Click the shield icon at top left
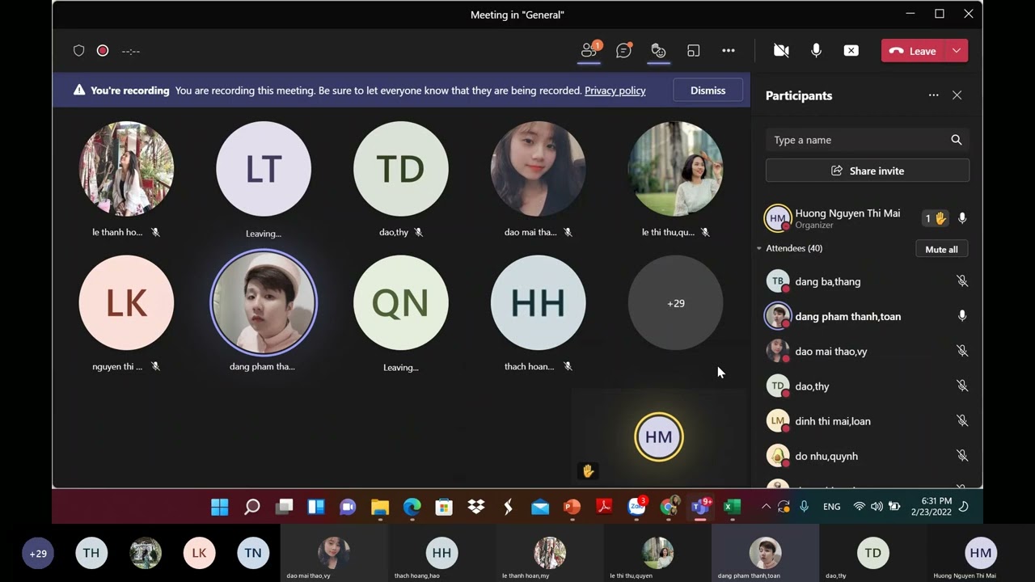This screenshot has width=1035, height=582. point(79,50)
